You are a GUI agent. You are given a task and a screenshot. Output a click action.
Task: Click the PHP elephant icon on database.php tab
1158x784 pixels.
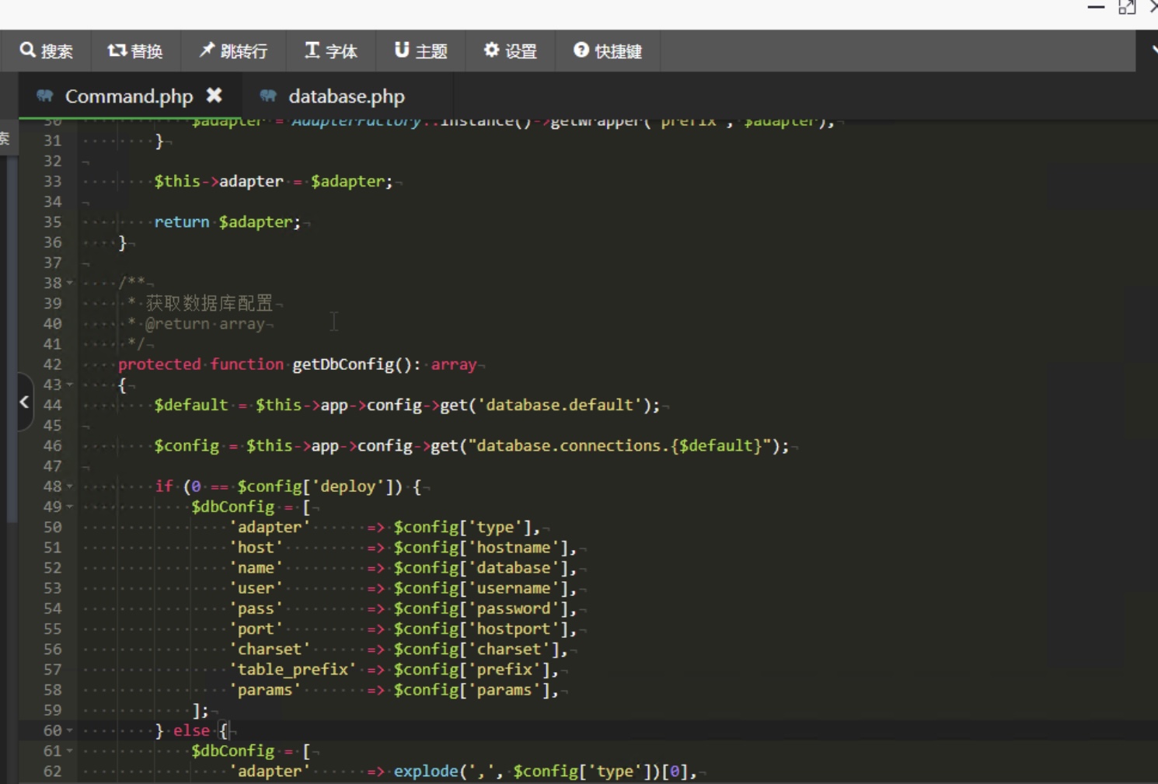[269, 96]
